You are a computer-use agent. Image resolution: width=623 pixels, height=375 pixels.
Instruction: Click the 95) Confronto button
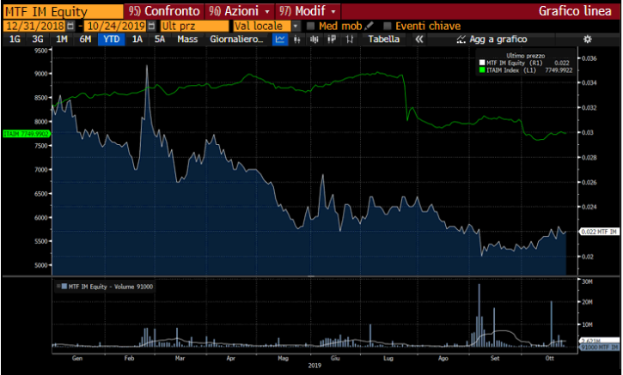point(163,11)
